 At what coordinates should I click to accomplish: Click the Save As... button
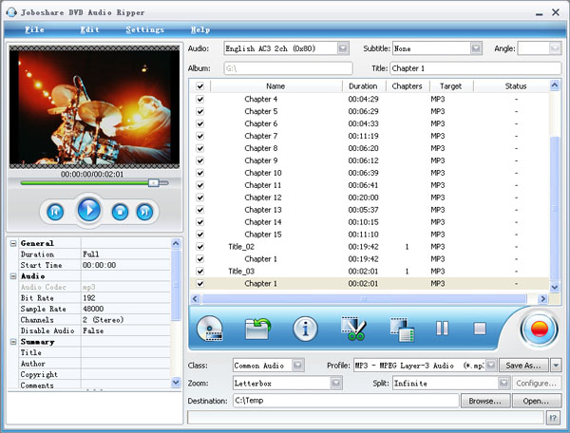523,365
